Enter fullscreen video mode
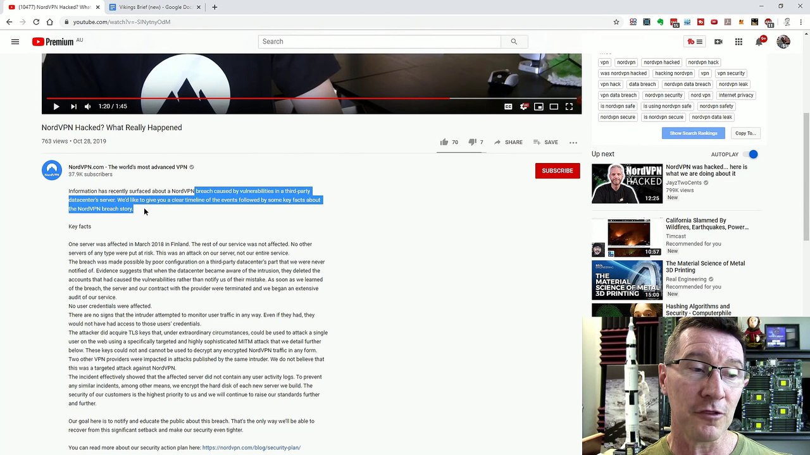Image resolution: width=810 pixels, height=455 pixels. (x=569, y=107)
